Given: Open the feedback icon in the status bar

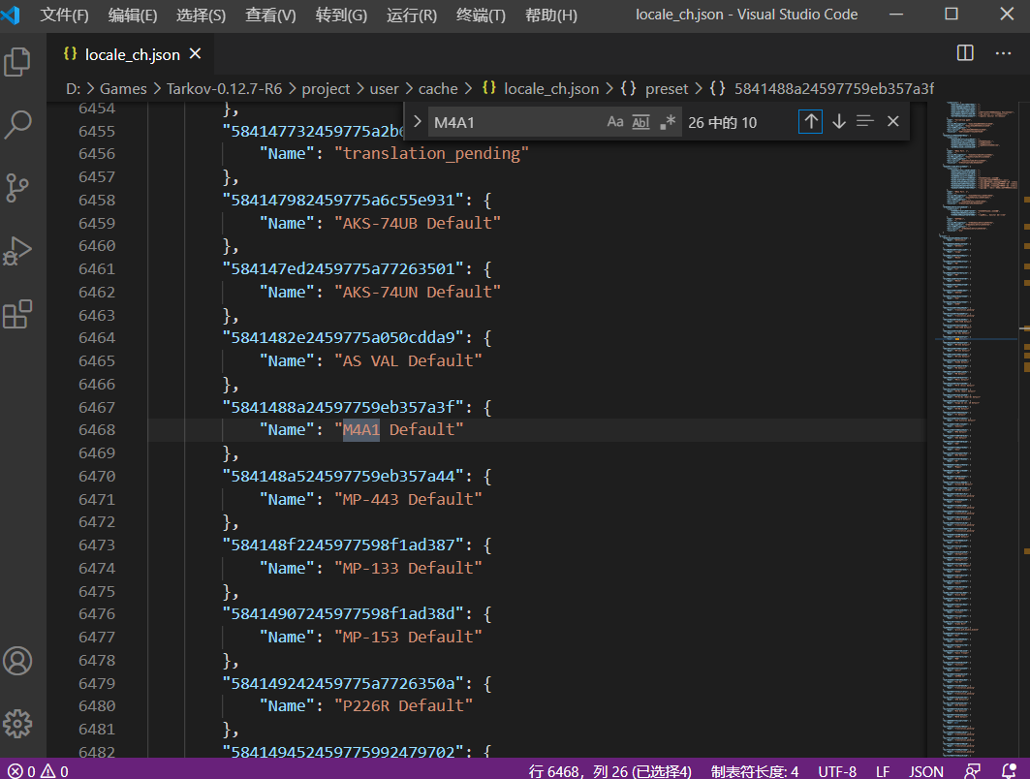Looking at the screenshot, I should point(972,771).
